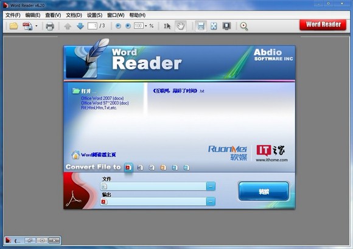Click Office Word 97~2003 (doc) text
This screenshot has width=353, height=249.
tap(105, 103)
